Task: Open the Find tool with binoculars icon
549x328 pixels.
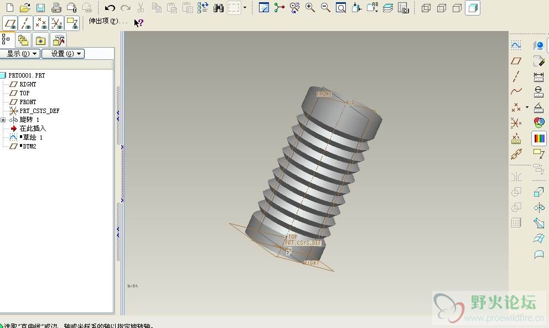Action: pos(219,8)
